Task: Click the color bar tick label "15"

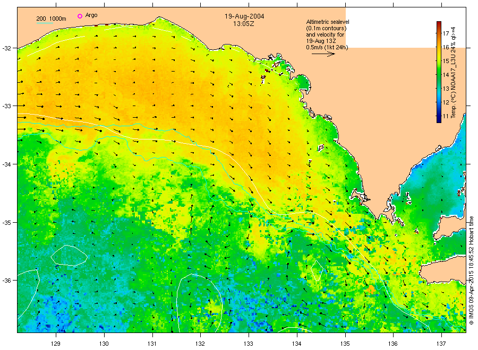Action: (446, 61)
